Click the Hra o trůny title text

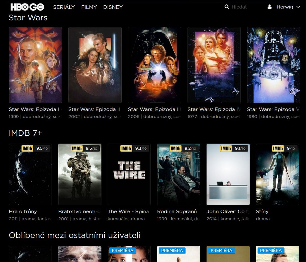pyautogui.click(x=23, y=211)
